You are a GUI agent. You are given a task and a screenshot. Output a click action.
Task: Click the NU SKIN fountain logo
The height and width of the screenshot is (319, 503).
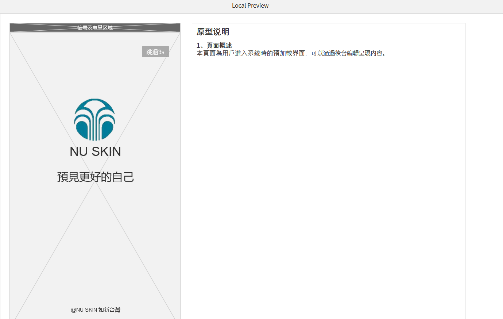pos(95,119)
